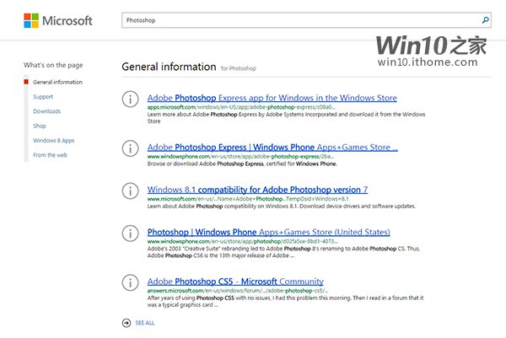Open Photoshop Windows Phone Apps+Games Store link
The image size is (506, 338).
[x=268, y=232]
